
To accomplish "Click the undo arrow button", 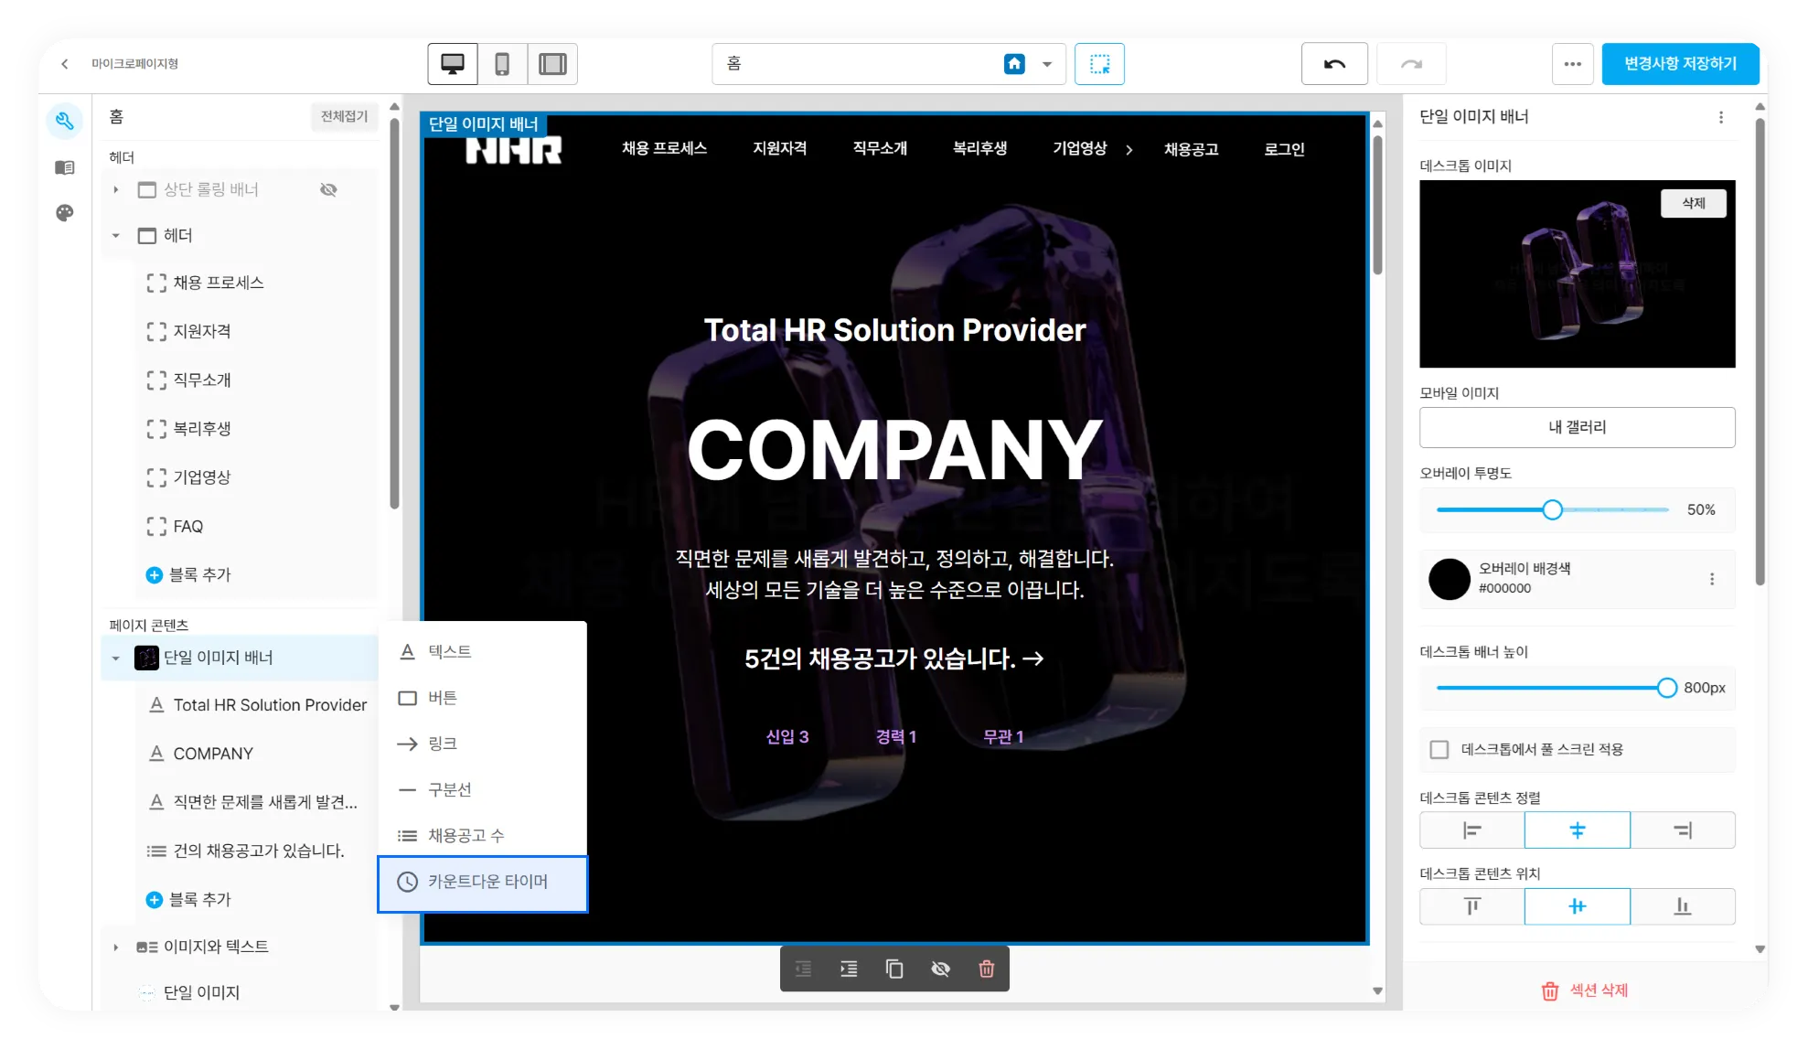I will tap(1334, 64).
